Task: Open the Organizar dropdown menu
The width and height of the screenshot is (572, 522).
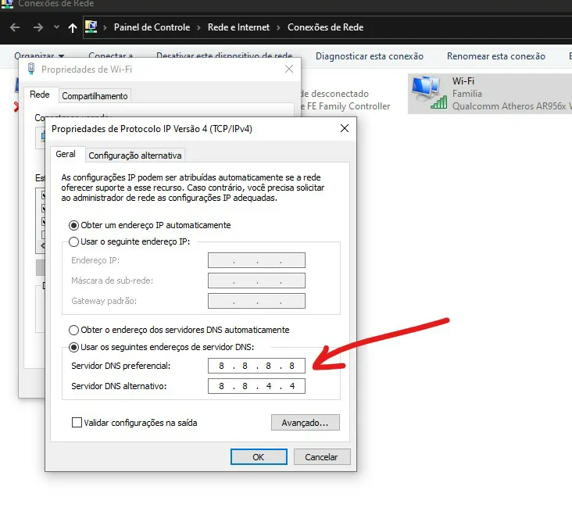Action: [x=39, y=55]
